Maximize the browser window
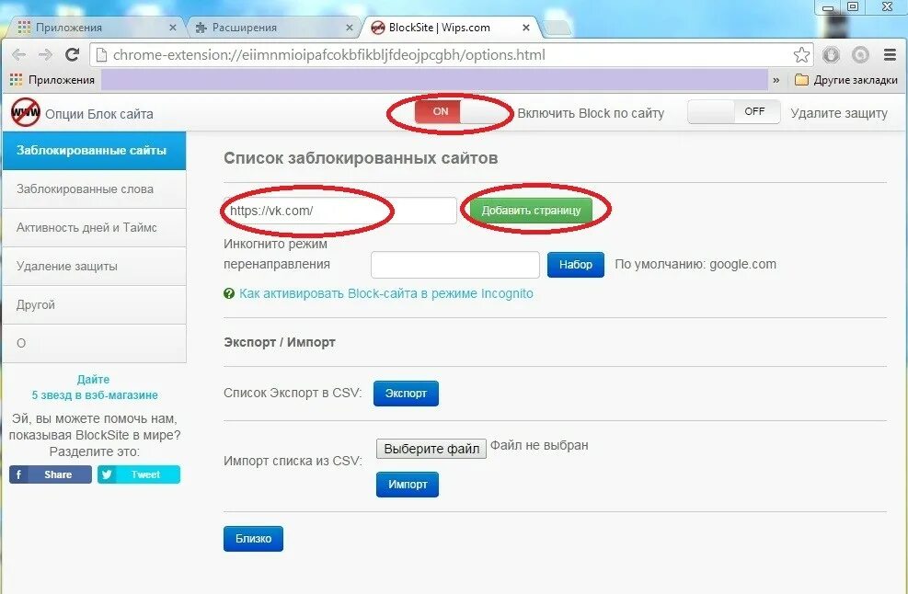This screenshot has width=908, height=594. 853,7
